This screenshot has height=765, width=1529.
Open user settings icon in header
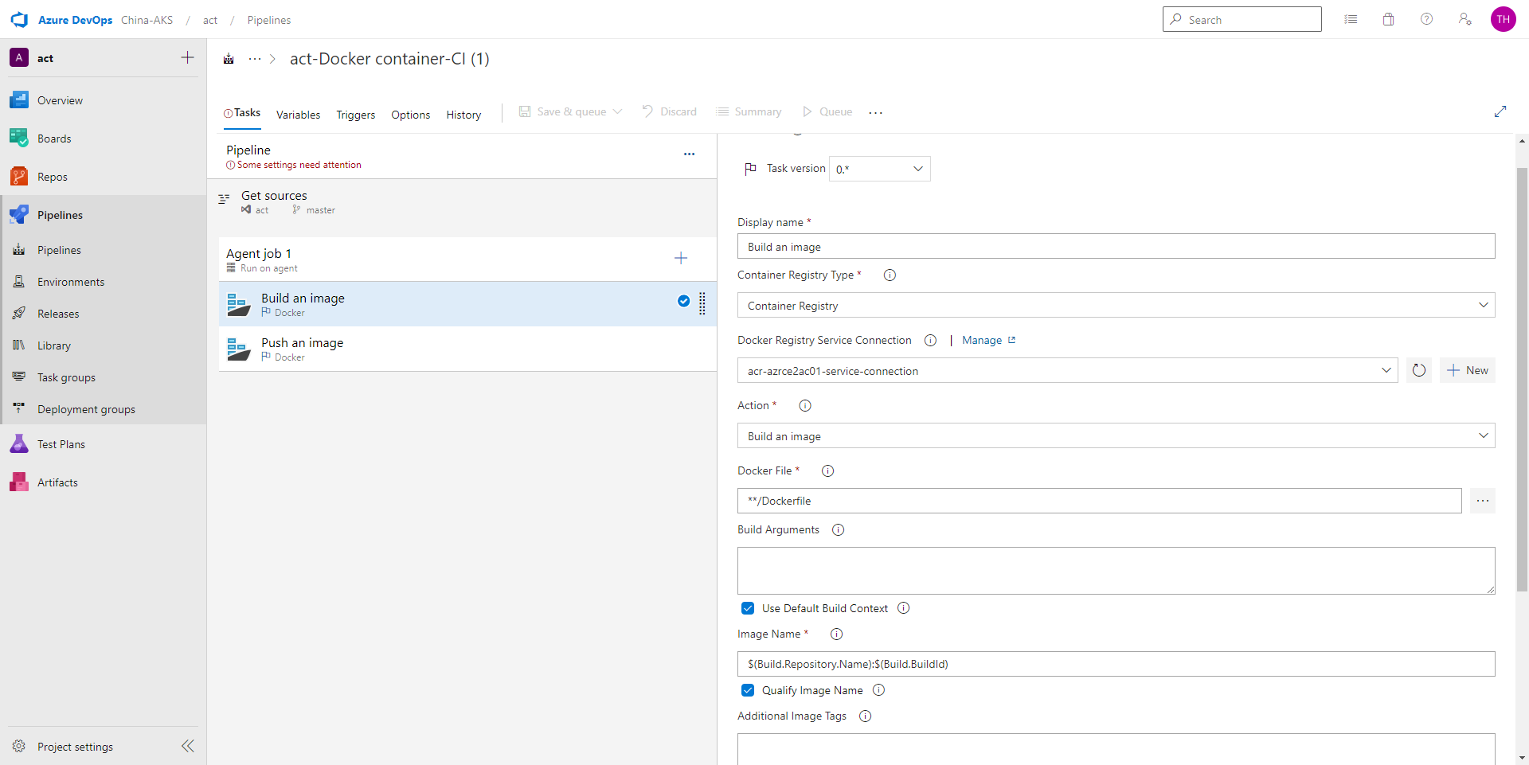tap(1464, 19)
